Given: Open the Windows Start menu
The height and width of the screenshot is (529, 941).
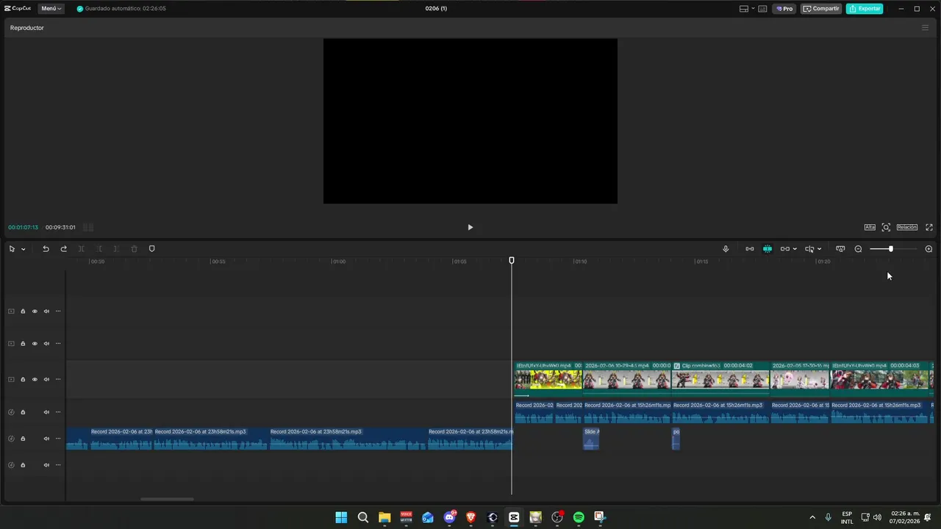Looking at the screenshot, I should click(x=341, y=517).
